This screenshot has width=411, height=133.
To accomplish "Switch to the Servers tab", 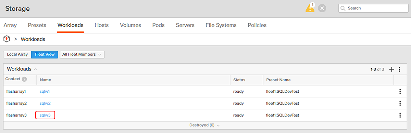I will click(x=185, y=25).
